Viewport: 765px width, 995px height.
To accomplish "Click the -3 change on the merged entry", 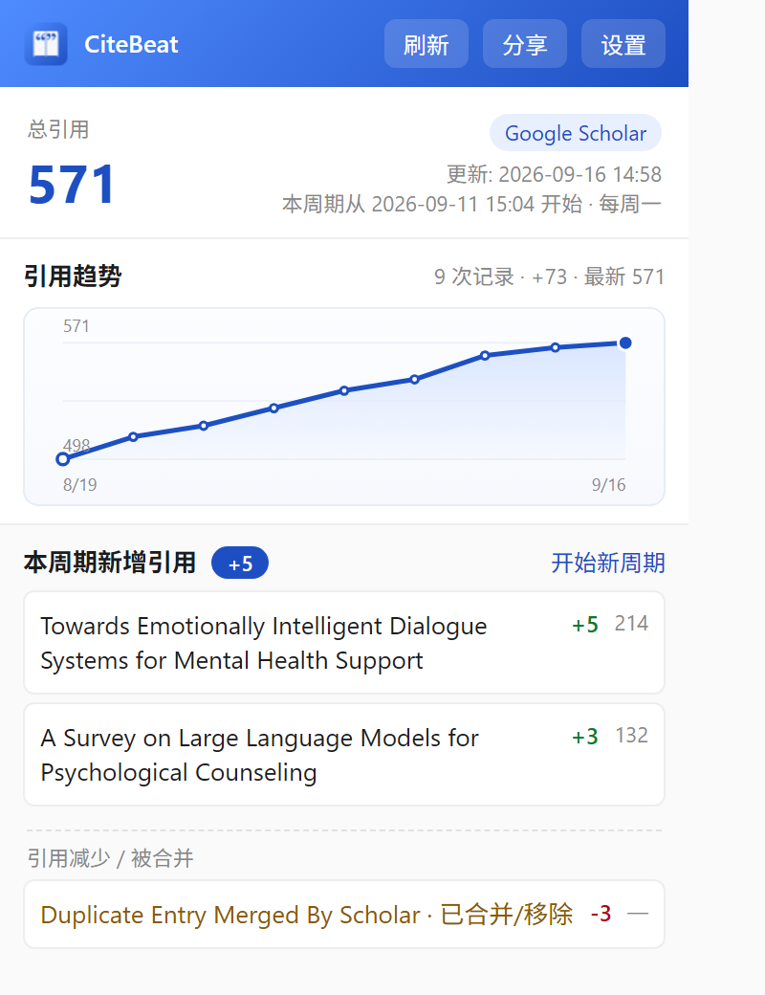I will [601, 914].
